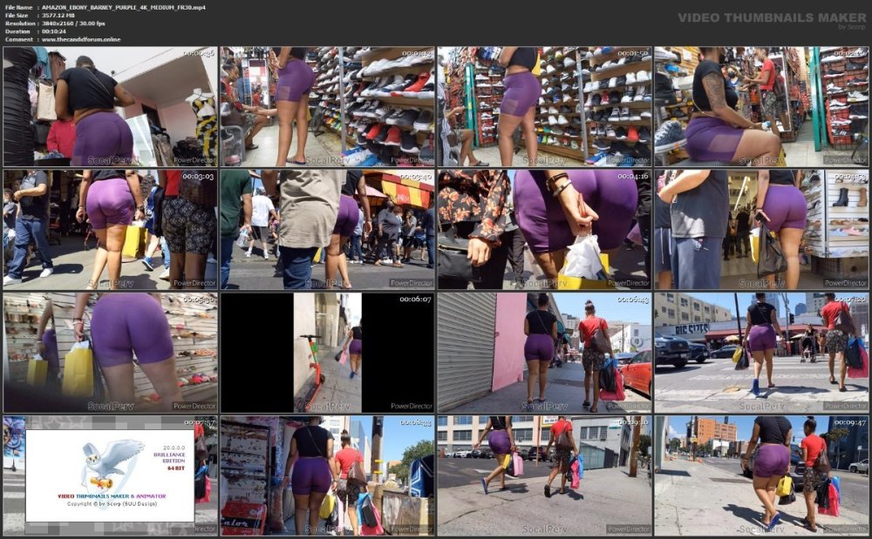Open the sidewalk frame stamped 00:06:43
The image size is (872, 539).
point(544,353)
